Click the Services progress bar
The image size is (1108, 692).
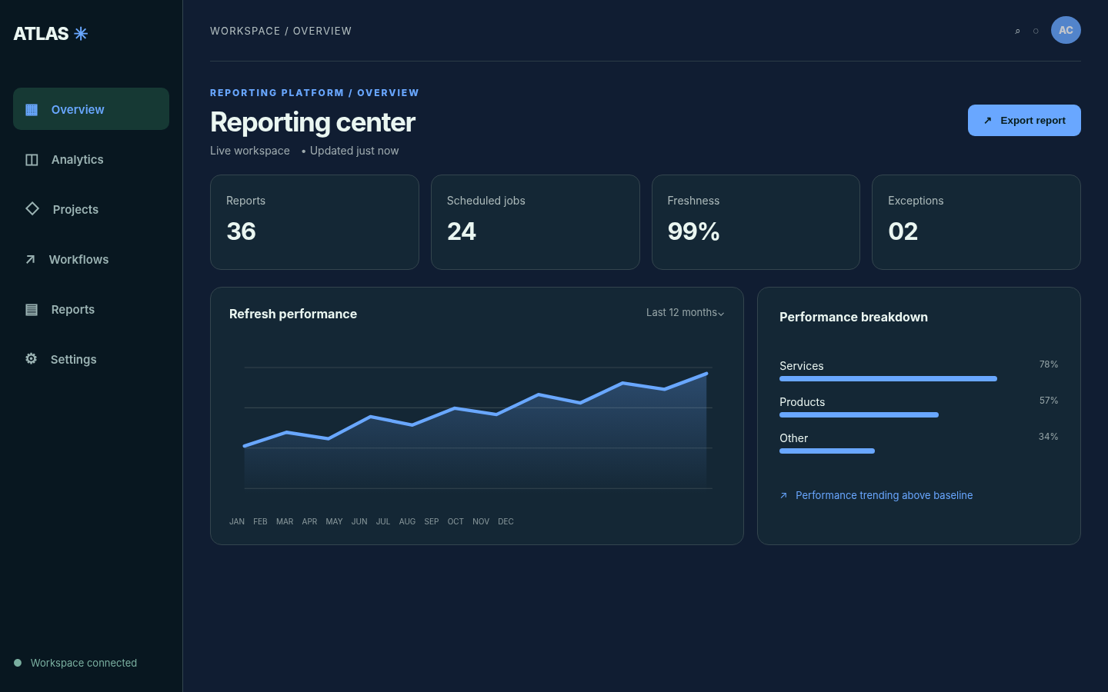click(x=888, y=378)
